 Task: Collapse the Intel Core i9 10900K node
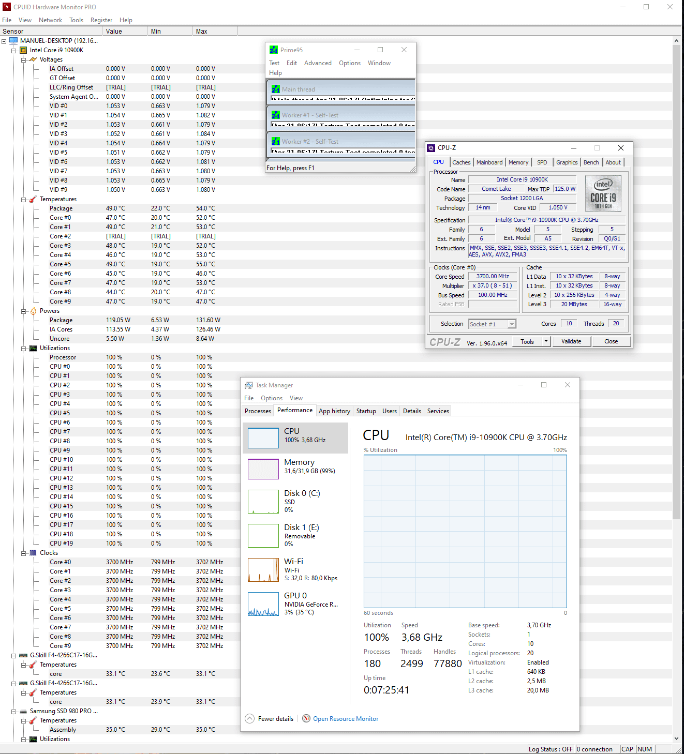[x=14, y=50]
